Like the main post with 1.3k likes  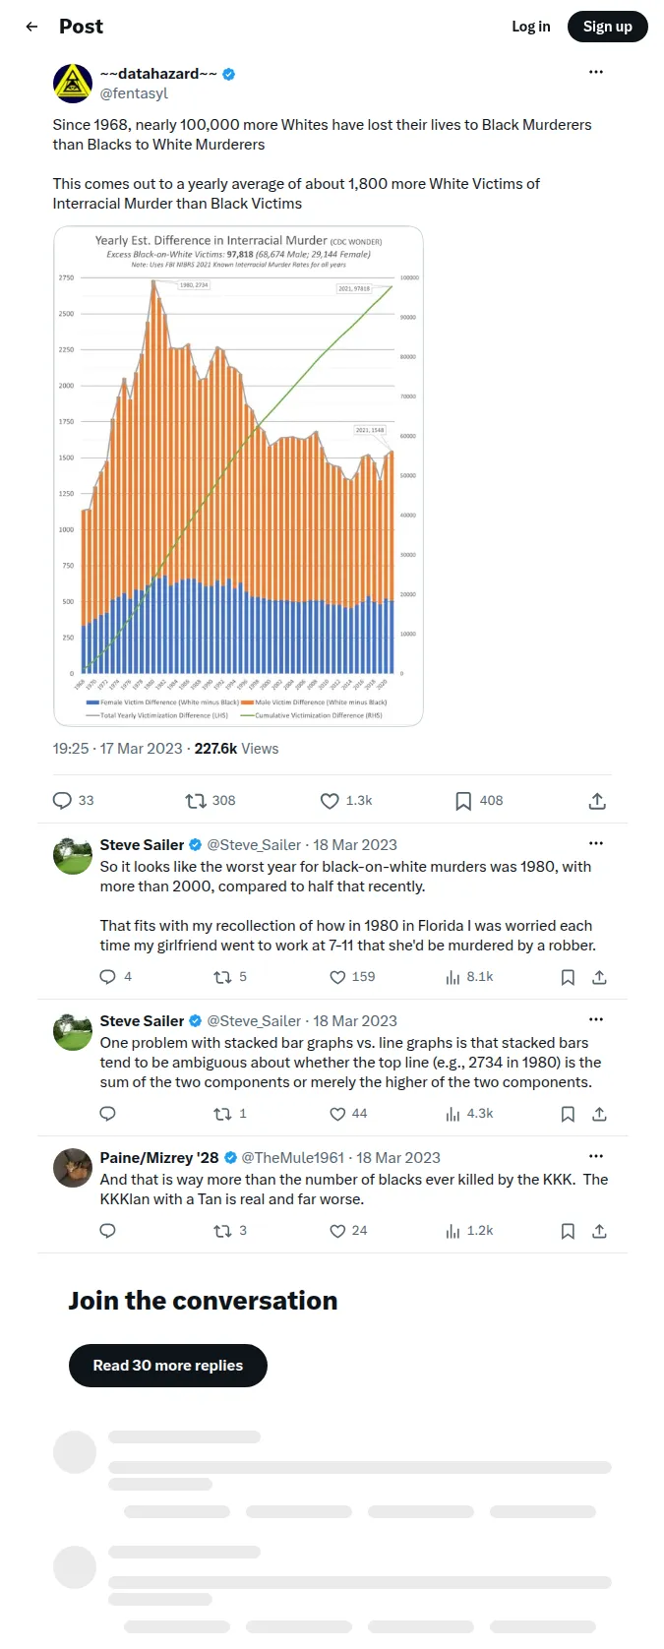tap(330, 801)
